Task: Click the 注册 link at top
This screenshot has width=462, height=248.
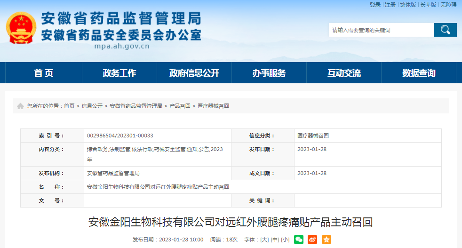Action: pyautogui.click(x=390, y=5)
